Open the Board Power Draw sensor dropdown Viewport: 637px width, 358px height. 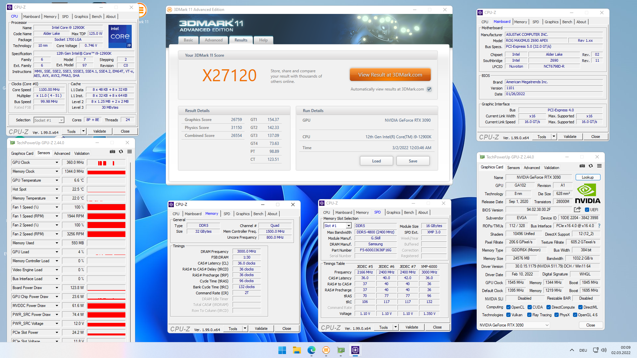click(57, 288)
